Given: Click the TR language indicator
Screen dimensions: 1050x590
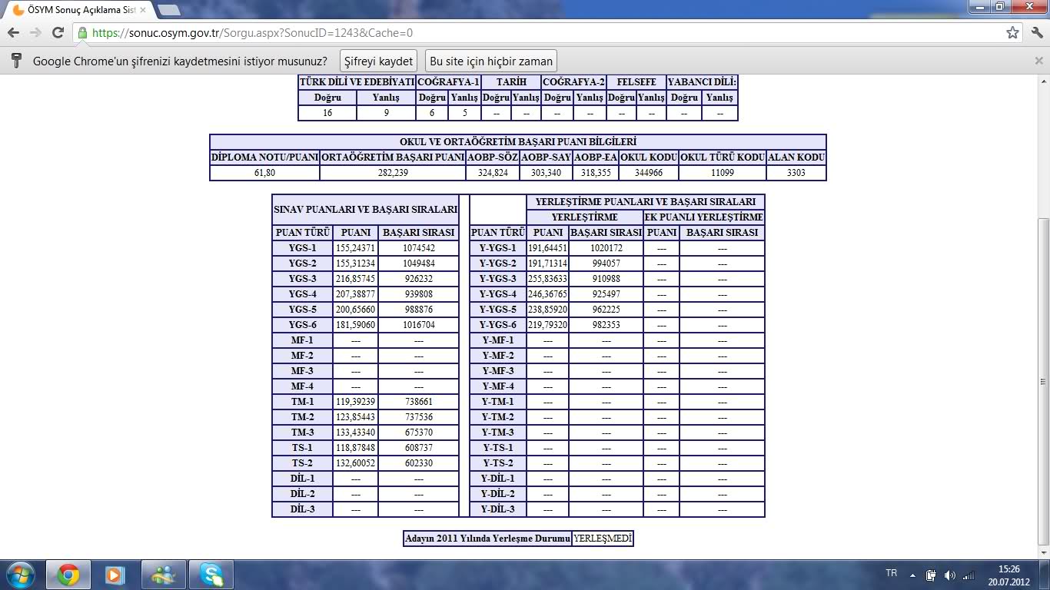Looking at the screenshot, I should [x=892, y=573].
